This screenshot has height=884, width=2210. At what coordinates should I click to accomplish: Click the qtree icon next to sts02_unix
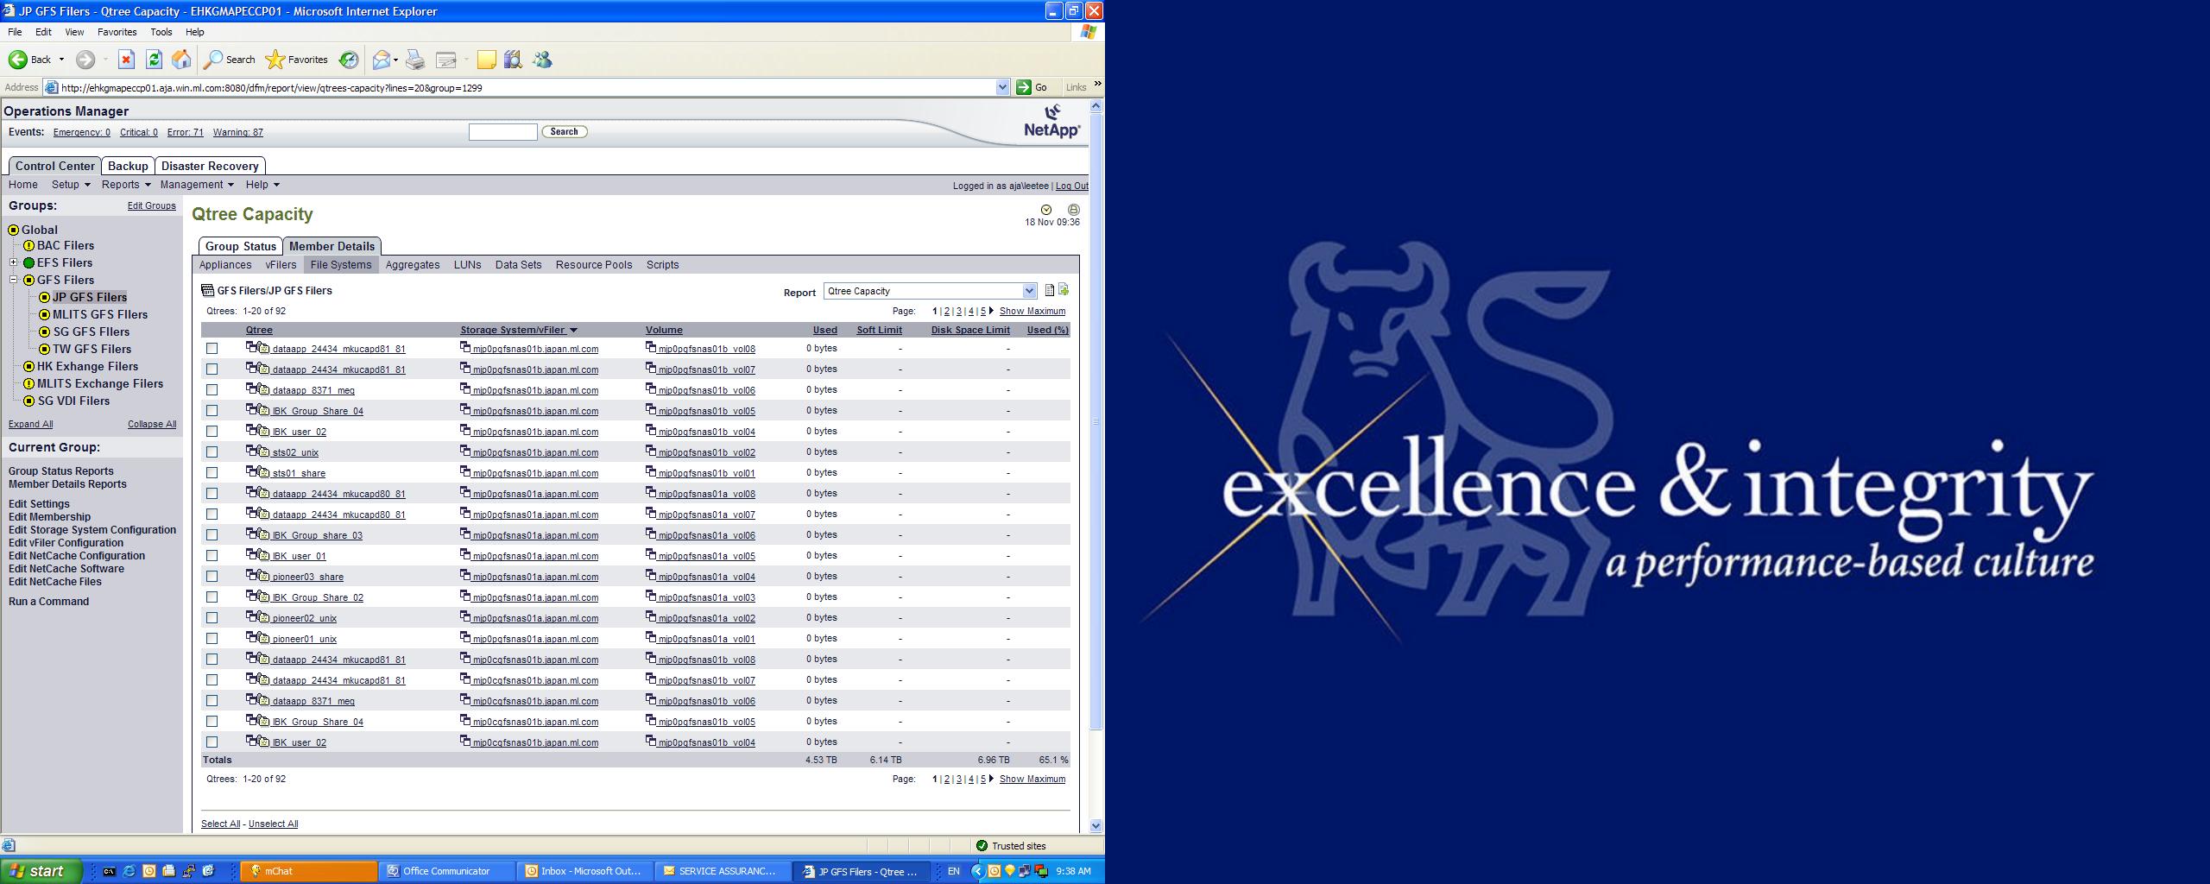click(x=257, y=451)
